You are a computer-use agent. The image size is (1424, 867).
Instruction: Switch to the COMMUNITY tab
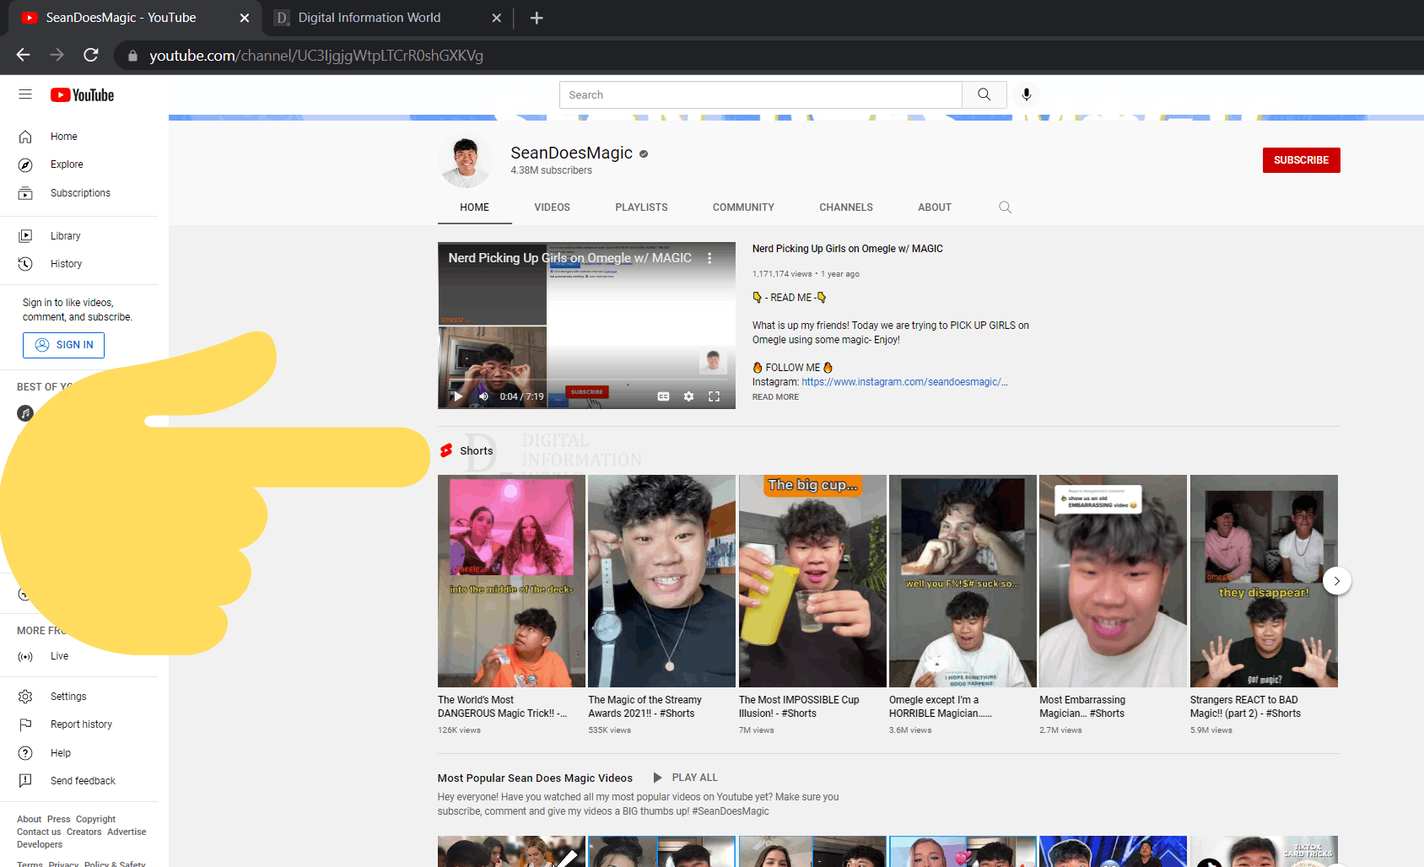pos(743,207)
